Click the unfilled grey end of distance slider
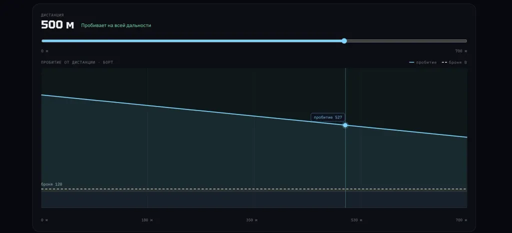Image resolution: width=512 pixels, height=233 pixels. point(407,41)
